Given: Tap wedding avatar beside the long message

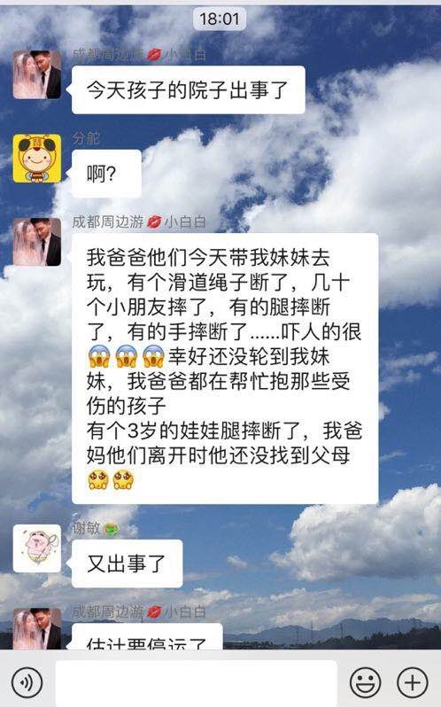Looking at the screenshot, I should tap(37, 242).
